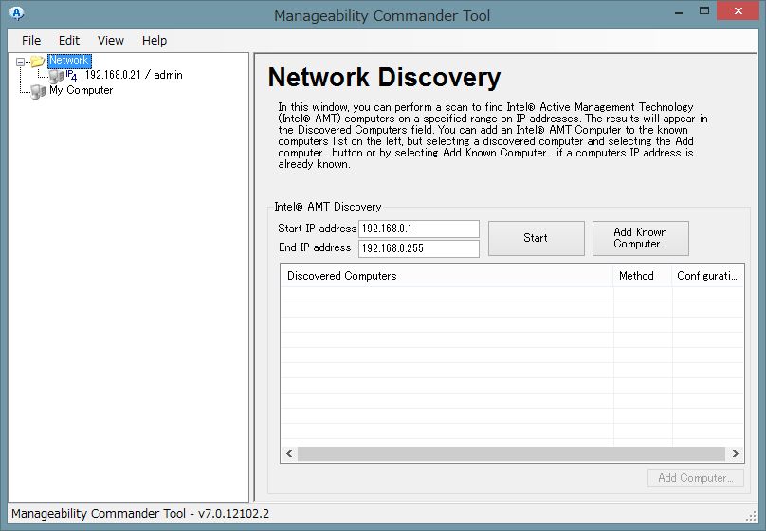Minimize the Manageability Commander Tool window
The height and width of the screenshot is (531, 766).
click(679, 12)
